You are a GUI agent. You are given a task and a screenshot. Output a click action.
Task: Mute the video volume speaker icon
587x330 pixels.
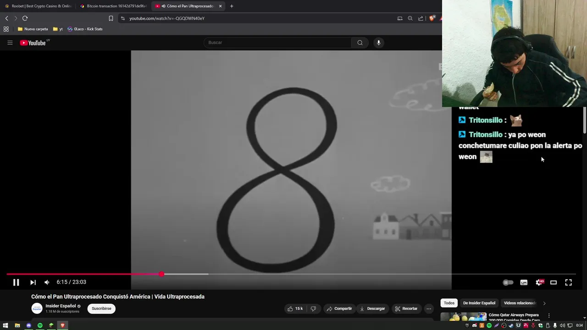click(x=47, y=282)
